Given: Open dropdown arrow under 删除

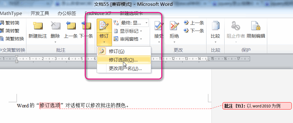Looking at the screenshot, I should click(x=55, y=42).
